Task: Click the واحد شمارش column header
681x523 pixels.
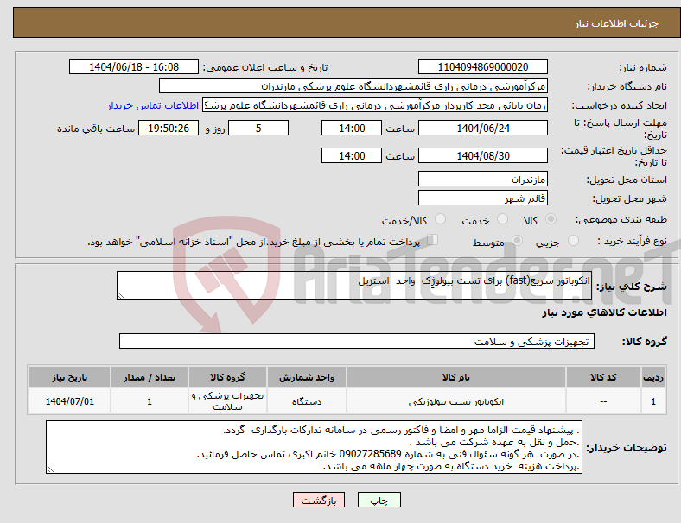Action: [307, 377]
